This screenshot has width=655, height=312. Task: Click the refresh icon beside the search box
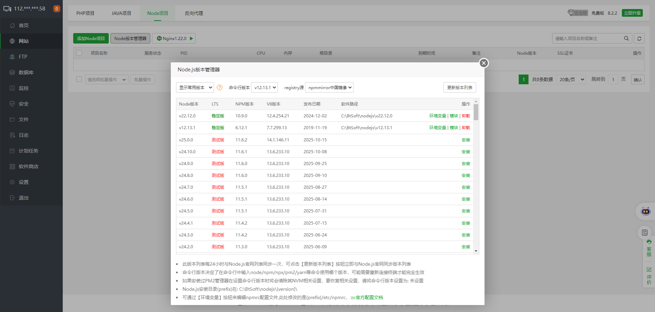coord(639,39)
